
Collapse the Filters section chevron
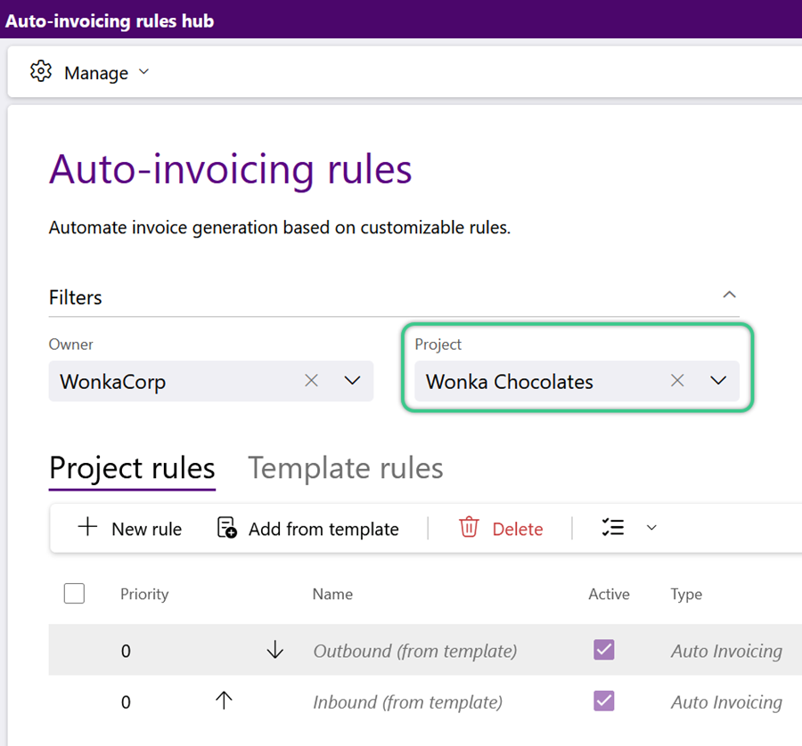729,295
